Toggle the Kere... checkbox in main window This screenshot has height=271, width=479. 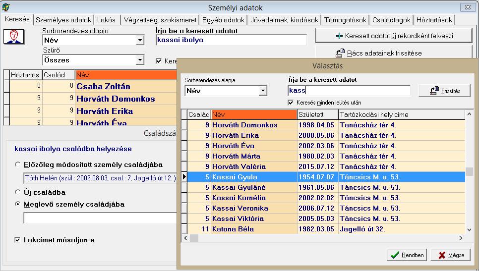click(x=159, y=61)
